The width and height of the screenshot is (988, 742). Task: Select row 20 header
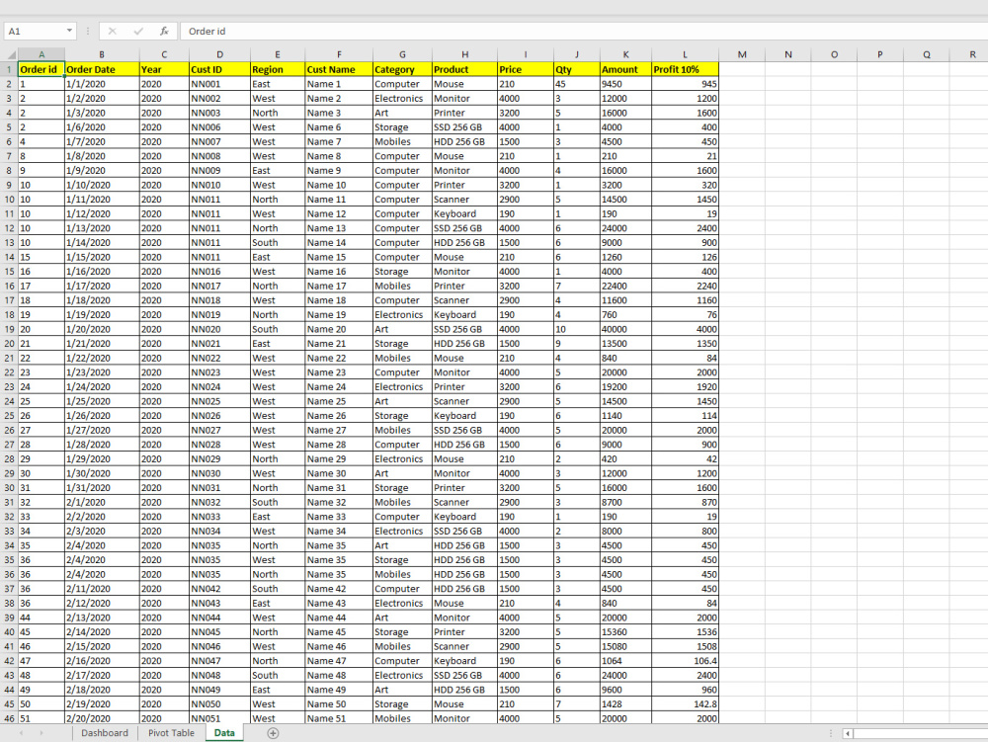(x=9, y=344)
